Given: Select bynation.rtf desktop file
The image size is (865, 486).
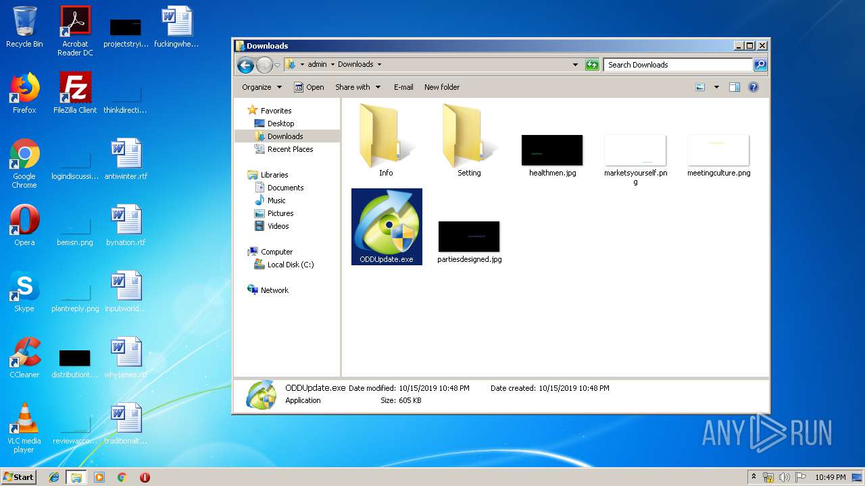Looking at the screenshot, I should pos(126,225).
